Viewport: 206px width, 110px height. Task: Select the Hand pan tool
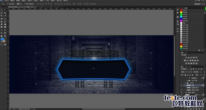coord(2,36)
